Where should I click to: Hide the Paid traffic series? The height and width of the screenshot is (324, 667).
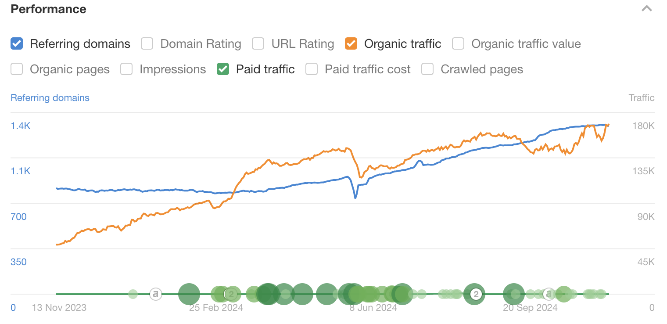pos(223,69)
